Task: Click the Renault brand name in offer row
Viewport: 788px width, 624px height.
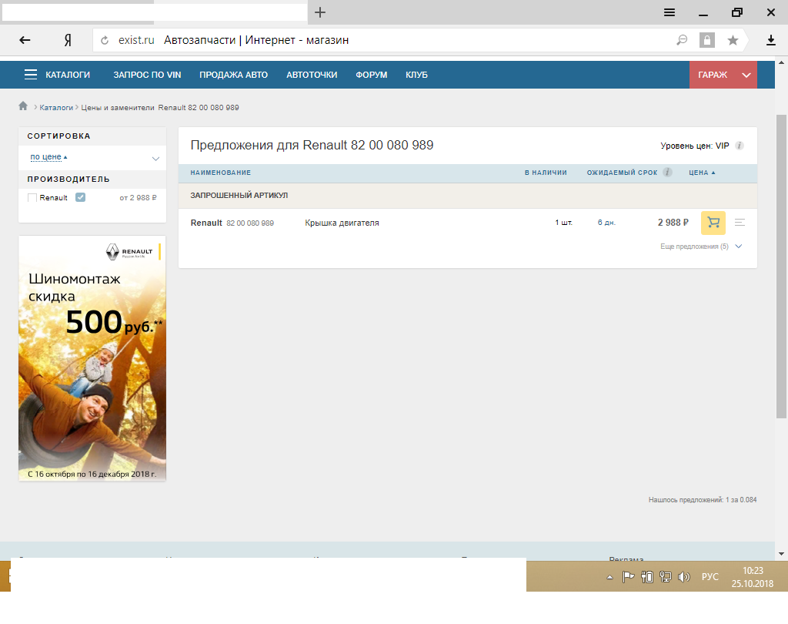Action: pos(206,223)
